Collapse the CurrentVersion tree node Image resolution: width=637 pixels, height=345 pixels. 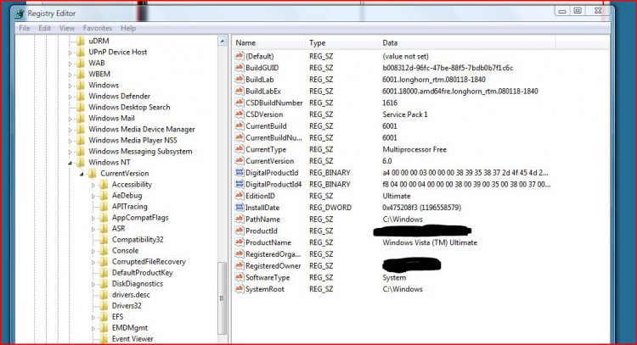[x=82, y=174]
